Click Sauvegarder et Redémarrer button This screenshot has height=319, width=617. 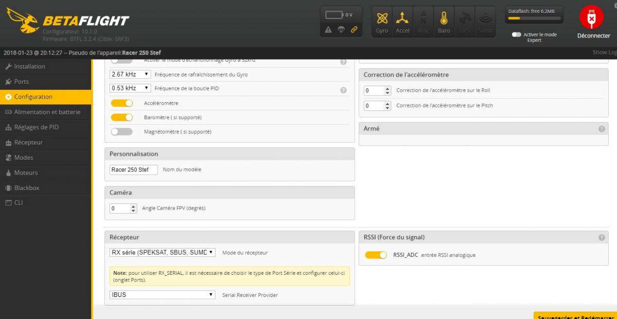coord(575,316)
